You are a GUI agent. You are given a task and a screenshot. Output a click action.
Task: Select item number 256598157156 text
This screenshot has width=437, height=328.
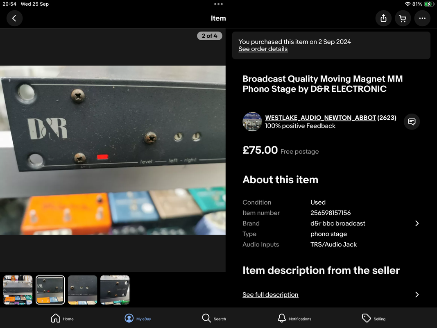[331, 213]
